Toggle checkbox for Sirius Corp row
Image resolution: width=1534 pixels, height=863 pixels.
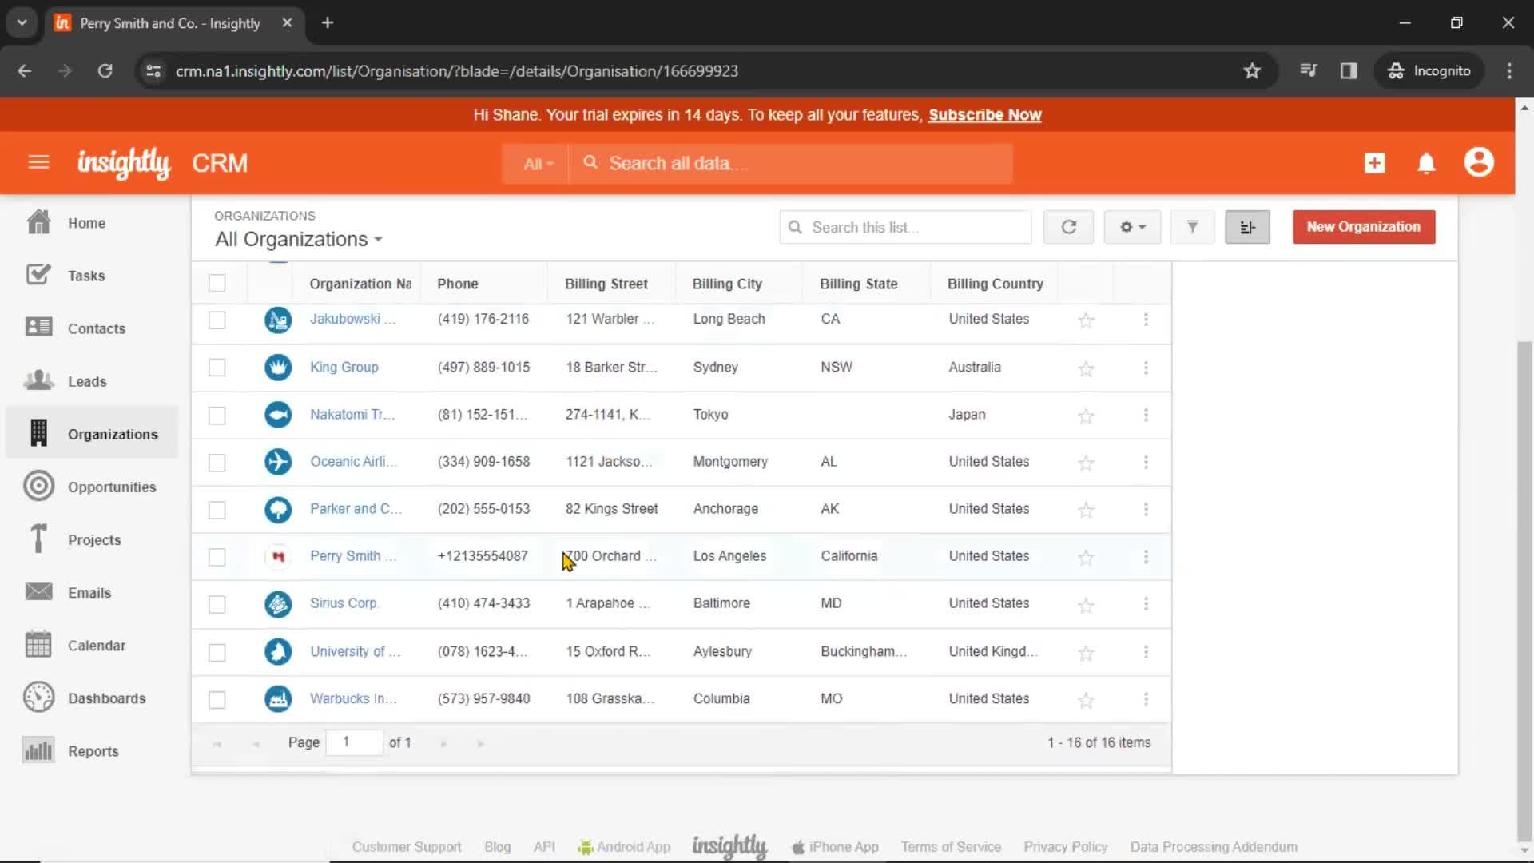pos(217,604)
